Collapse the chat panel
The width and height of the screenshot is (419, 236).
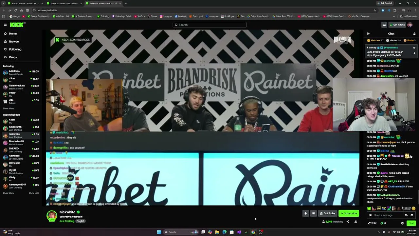click(368, 33)
